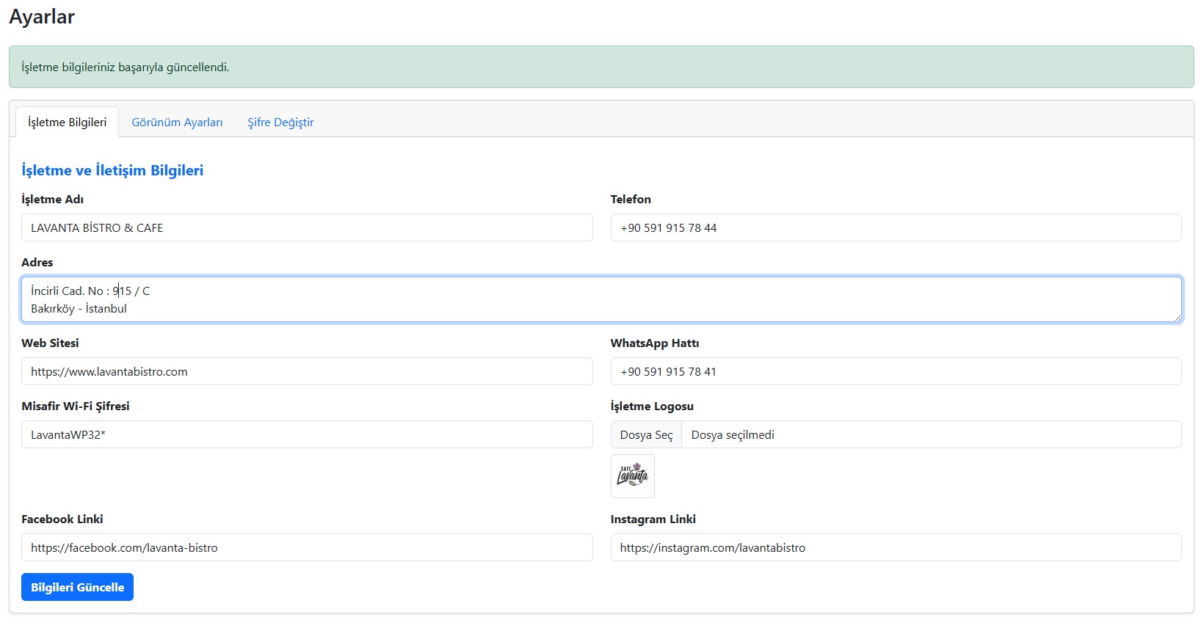Screen dimensions: 1201x620
Task: Click the 'Instagram Linki' label
Action: pos(653,519)
